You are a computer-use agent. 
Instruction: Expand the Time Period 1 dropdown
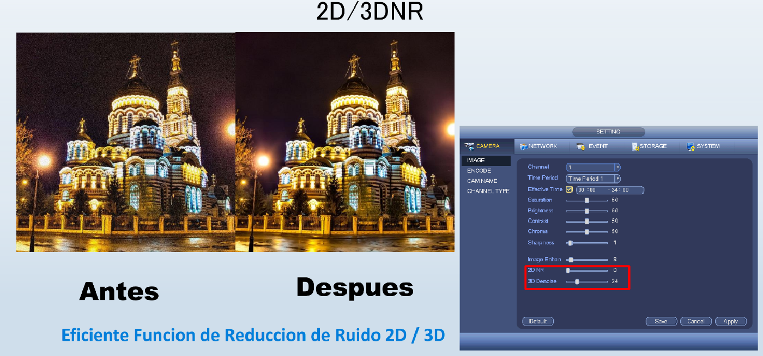(618, 179)
